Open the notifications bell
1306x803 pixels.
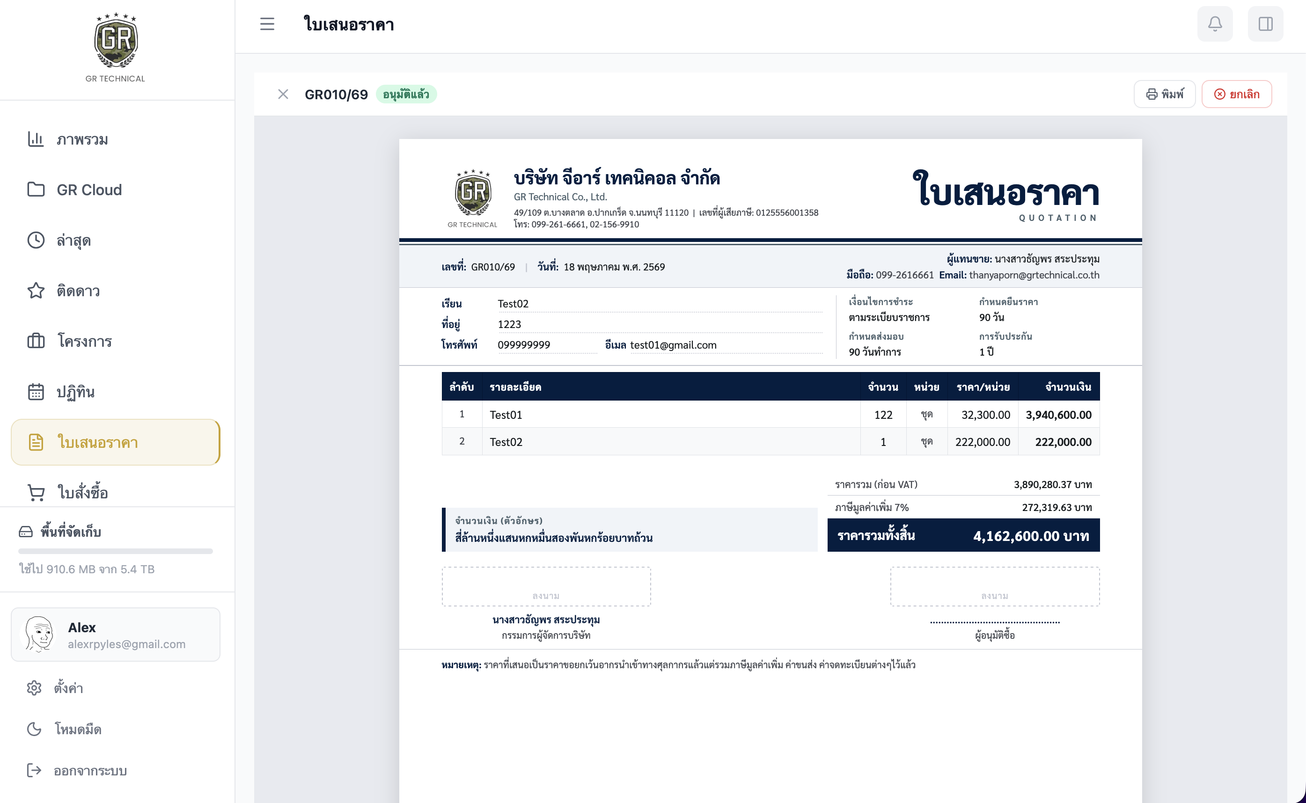pyautogui.click(x=1215, y=24)
